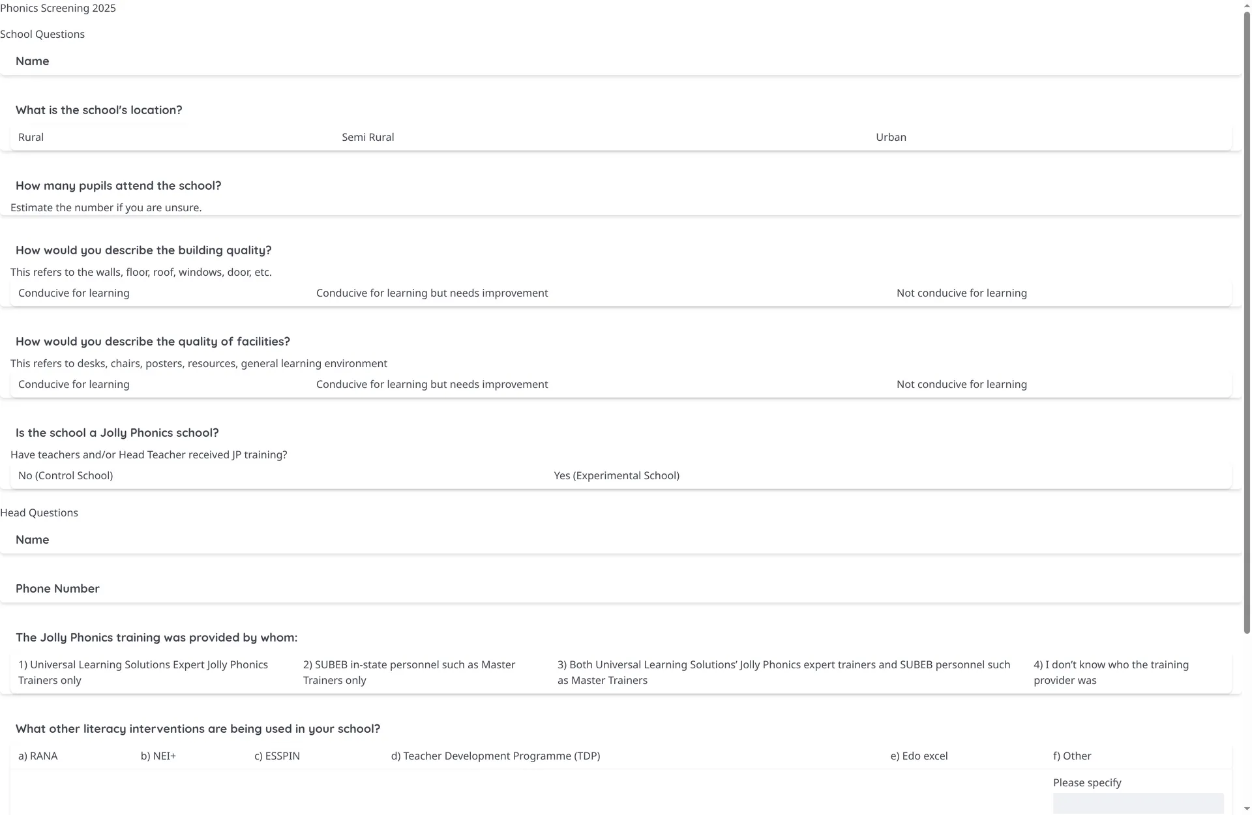The height and width of the screenshot is (815, 1252).
Task: Select Rural as the school's location
Action: [x=31, y=137]
